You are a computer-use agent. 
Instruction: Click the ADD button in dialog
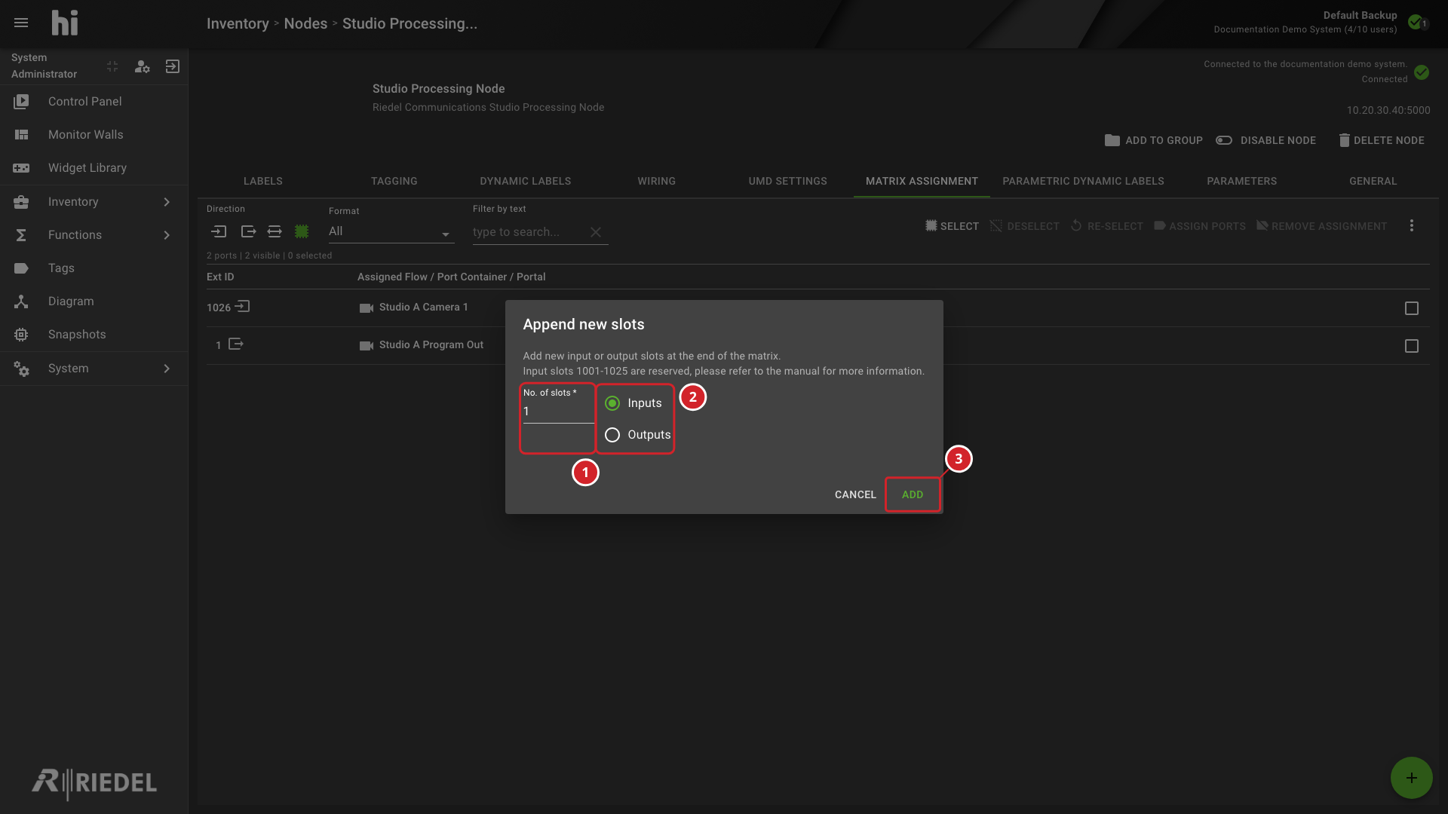(x=913, y=494)
